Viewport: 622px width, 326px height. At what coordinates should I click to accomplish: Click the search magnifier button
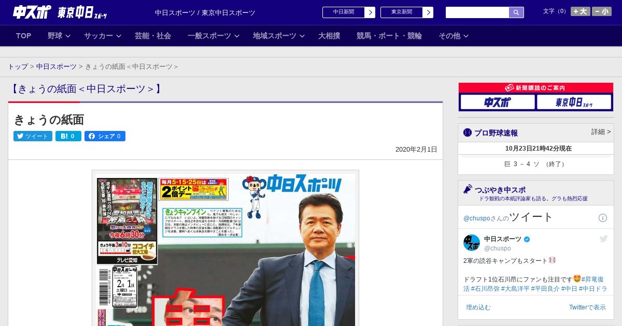pyautogui.click(x=516, y=12)
